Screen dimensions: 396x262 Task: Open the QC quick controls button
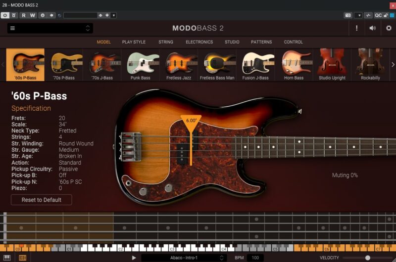click(378, 15)
